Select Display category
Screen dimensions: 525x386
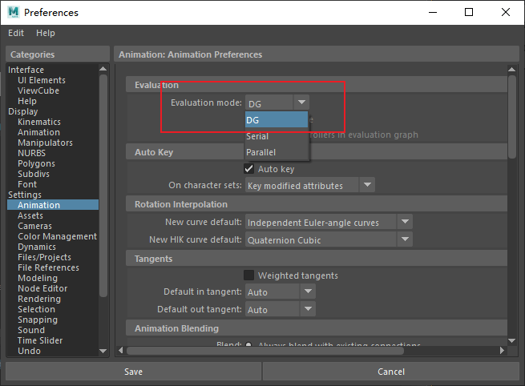pyautogui.click(x=23, y=111)
